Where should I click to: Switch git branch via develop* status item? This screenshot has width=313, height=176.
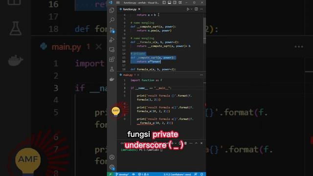click(122, 175)
